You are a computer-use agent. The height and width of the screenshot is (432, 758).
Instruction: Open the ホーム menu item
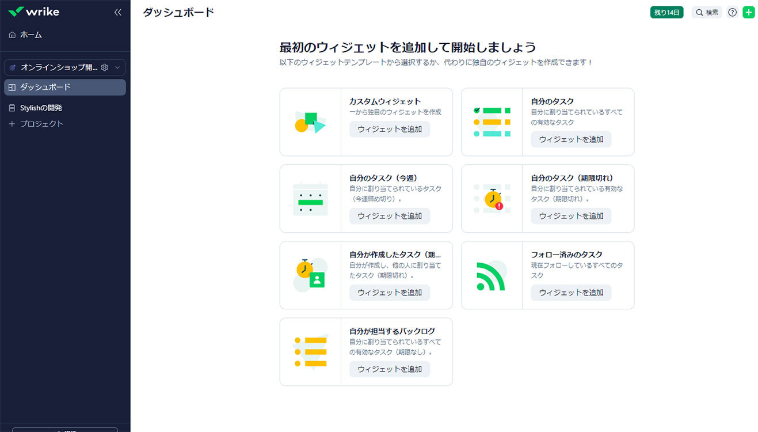click(x=31, y=35)
